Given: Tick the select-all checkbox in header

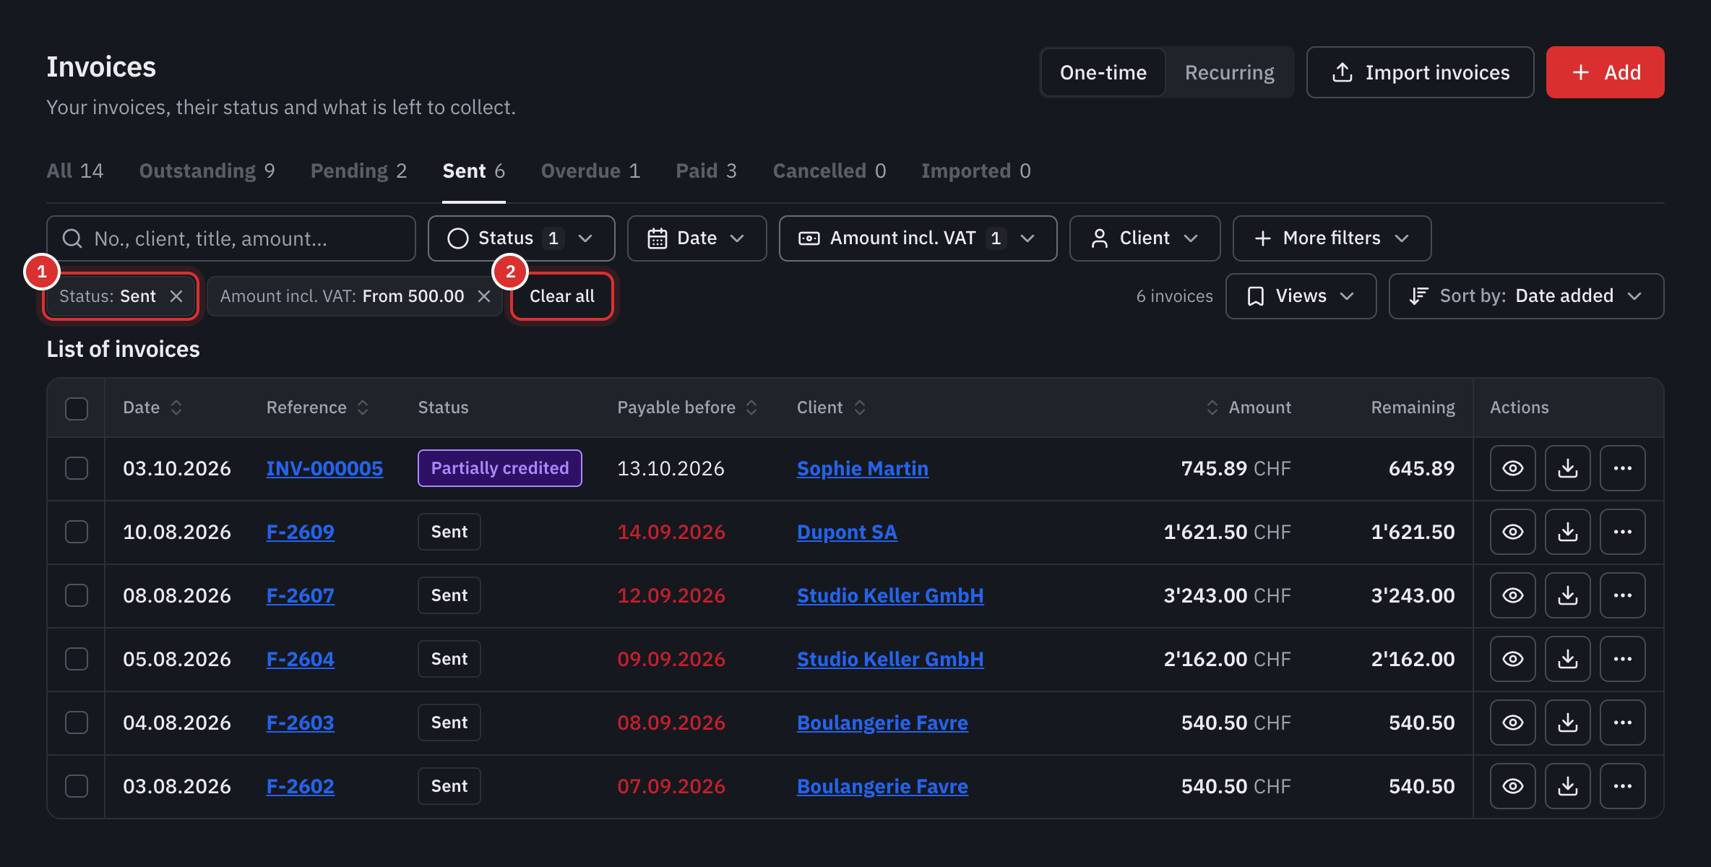Looking at the screenshot, I should pyautogui.click(x=77, y=408).
